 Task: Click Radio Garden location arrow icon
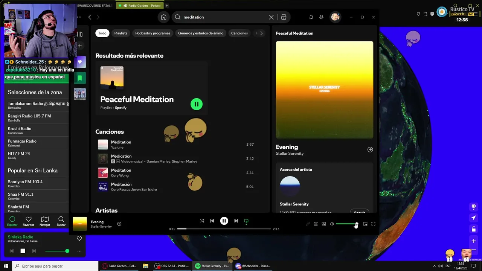474,218
